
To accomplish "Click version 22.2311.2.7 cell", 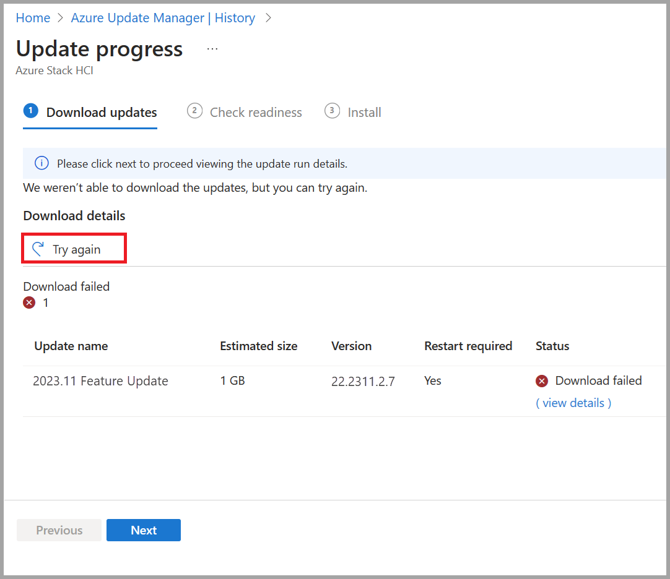I will pos(363,381).
